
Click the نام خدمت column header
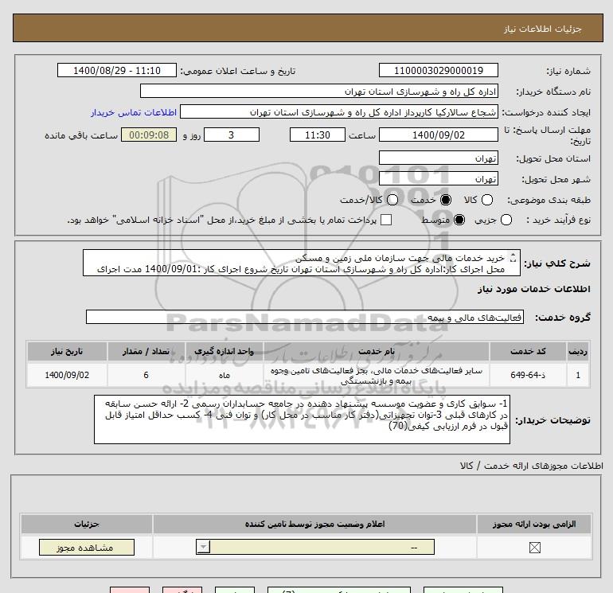(x=376, y=351)
